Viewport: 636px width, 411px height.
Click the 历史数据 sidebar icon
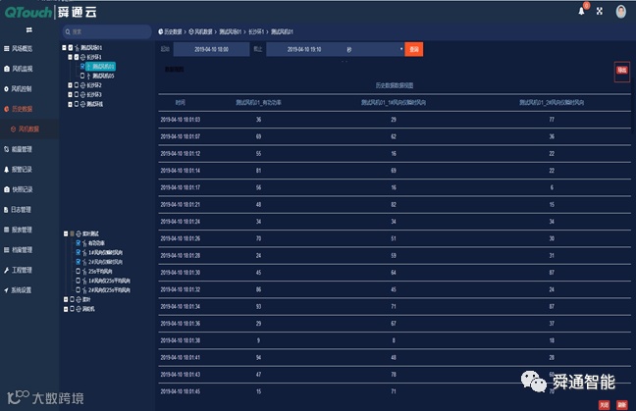pos(7,109)
